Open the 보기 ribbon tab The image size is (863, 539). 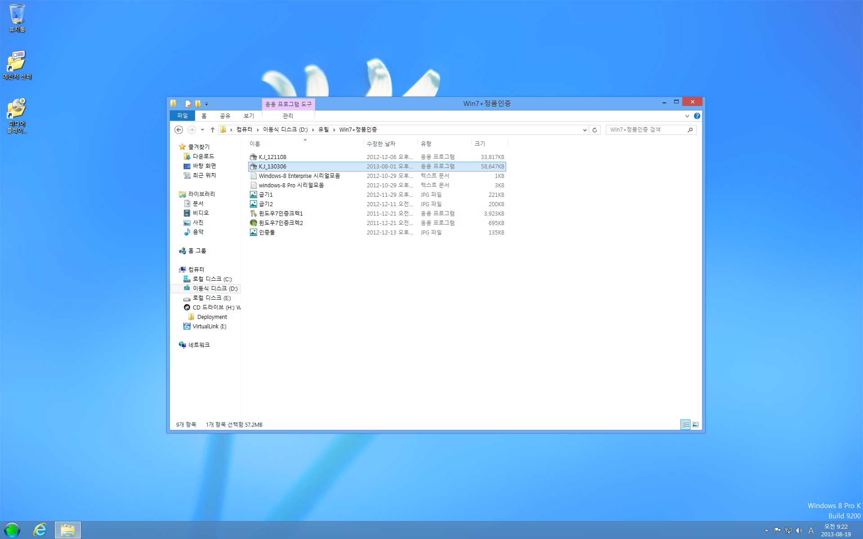click(249, 116)
